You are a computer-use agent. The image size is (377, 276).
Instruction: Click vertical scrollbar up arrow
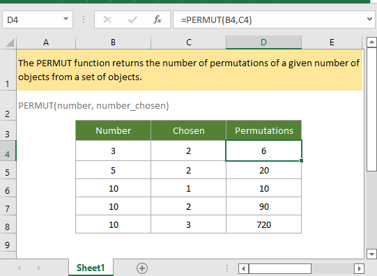(x=371, y=43)
